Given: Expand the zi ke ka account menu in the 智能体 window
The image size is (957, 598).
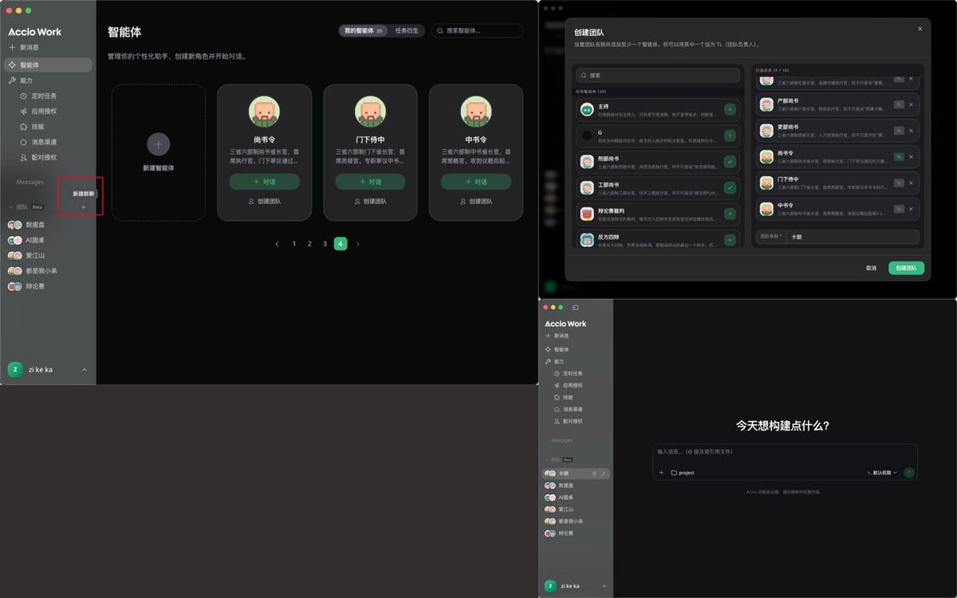Looking at the screenshot, I should 85,370.
